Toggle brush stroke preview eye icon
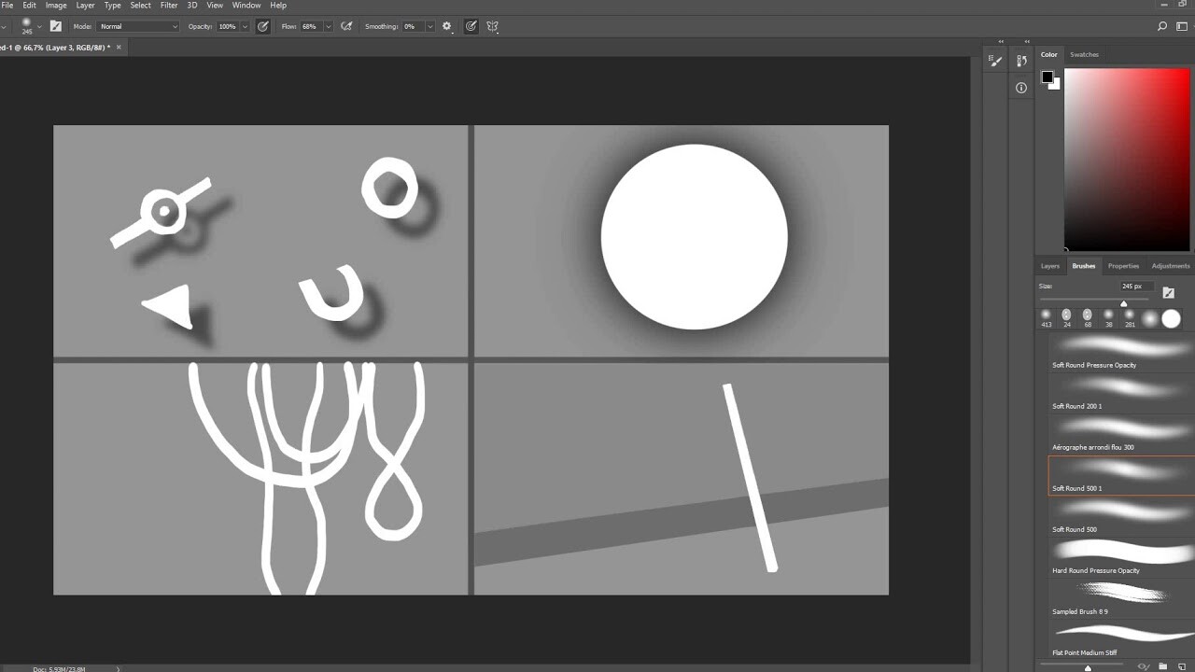This screenshot has height=672, width=1195. (x=1142, y=665)
